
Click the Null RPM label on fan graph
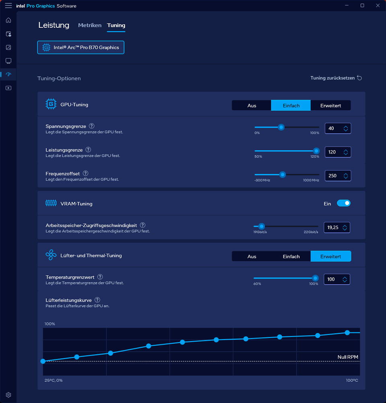(348, 357)
